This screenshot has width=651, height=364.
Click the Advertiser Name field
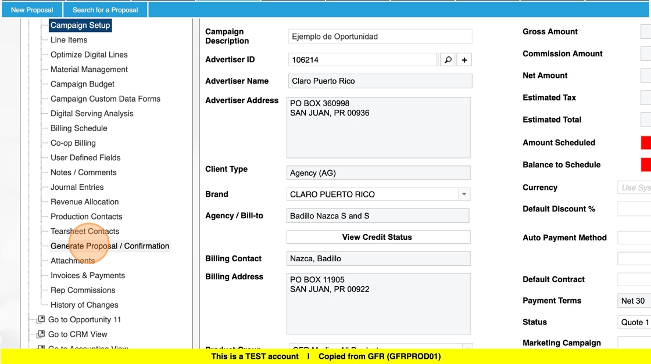coord(380,81)
